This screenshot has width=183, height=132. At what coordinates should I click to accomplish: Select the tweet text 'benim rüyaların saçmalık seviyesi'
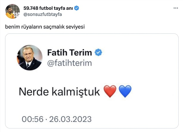(45, 27)
